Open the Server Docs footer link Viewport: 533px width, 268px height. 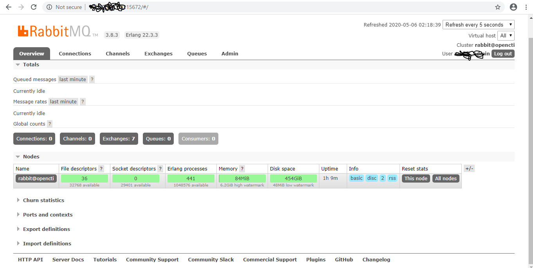[x=68, y=259]
